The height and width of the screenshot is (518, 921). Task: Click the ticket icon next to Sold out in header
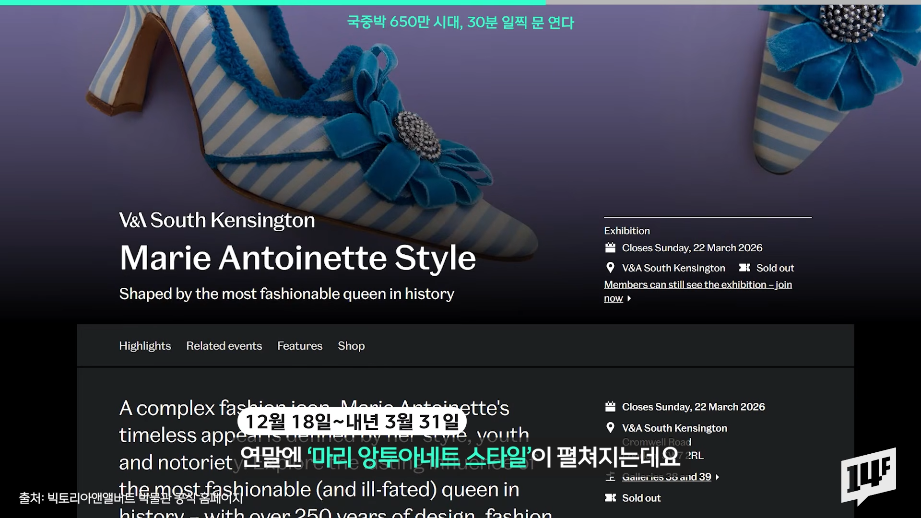tap(744, 268)
